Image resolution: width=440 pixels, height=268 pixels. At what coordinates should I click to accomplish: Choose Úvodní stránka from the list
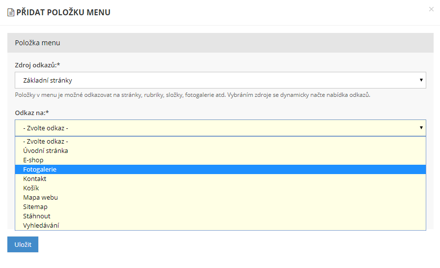coord(45,150)
